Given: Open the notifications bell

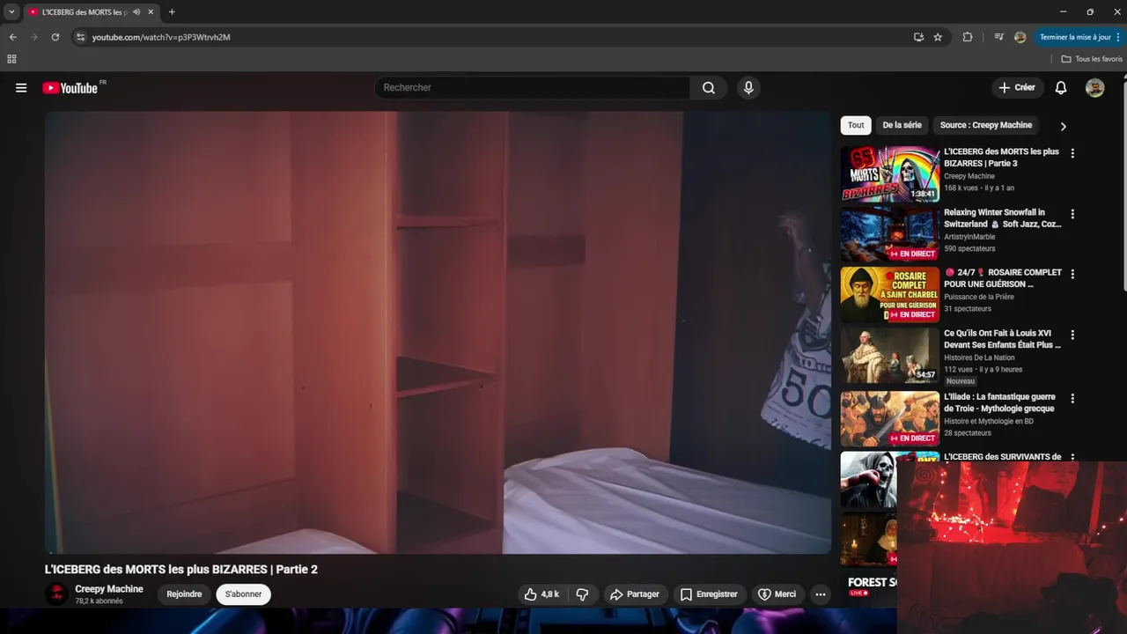Looking at the screenshot, I should (1061, 87).
